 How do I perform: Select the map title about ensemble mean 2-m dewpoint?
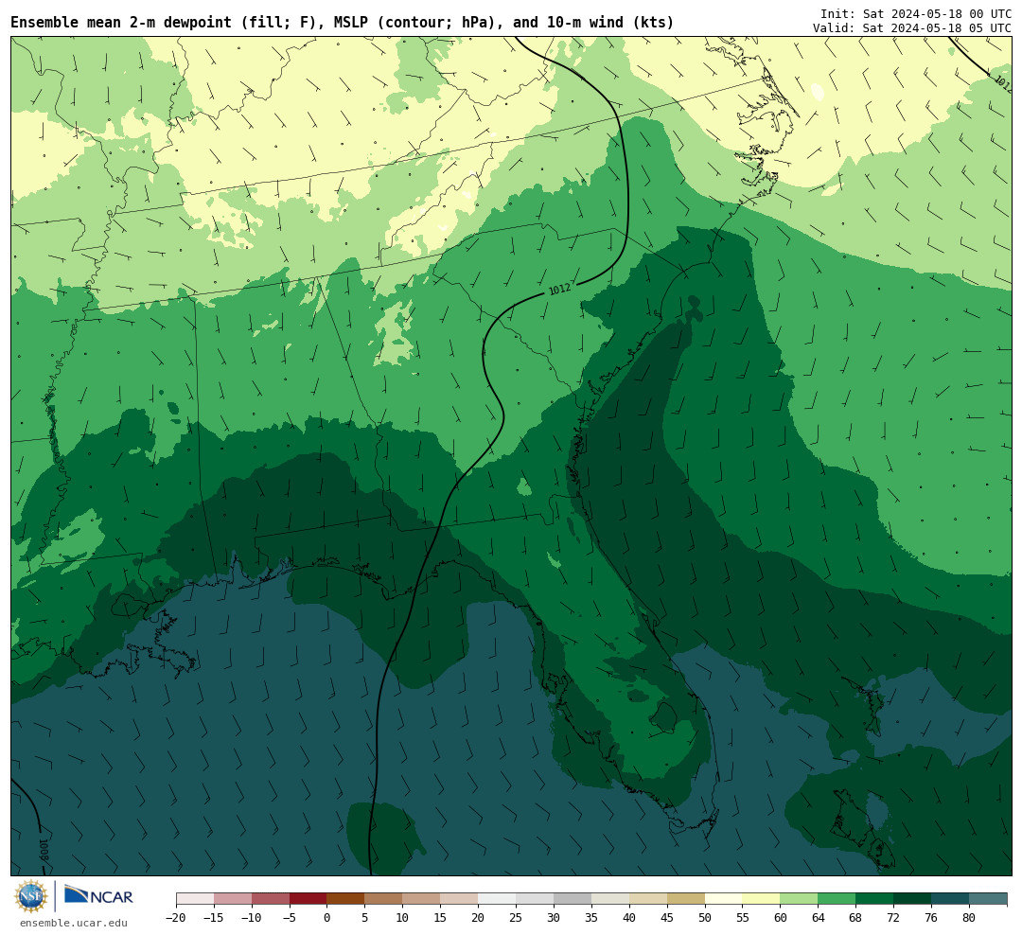pyautogui.click(x=343, y=23)
